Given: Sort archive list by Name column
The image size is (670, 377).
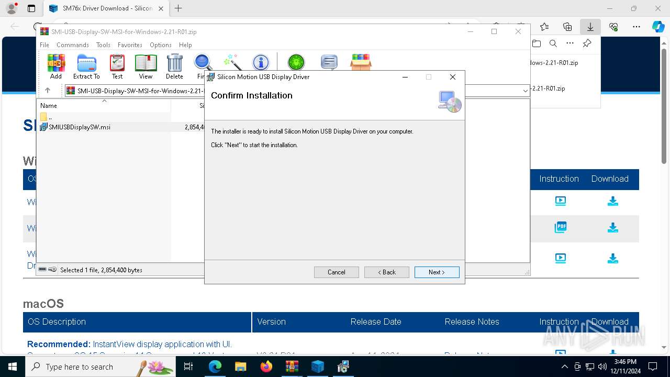Looking at the screenshot, I should [49, 105].
